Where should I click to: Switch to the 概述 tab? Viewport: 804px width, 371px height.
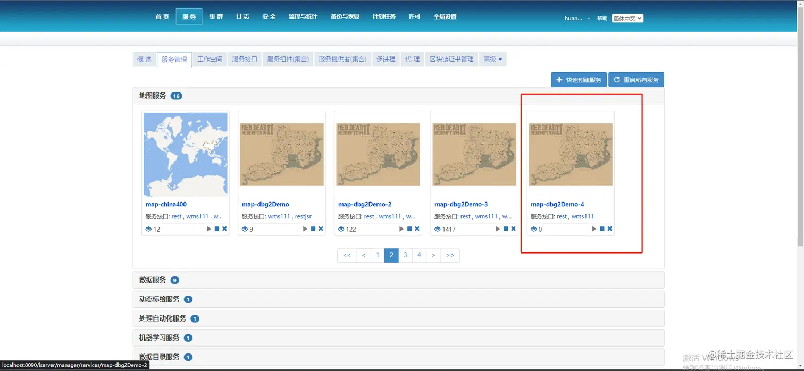pyautogui.click(x=144, y=59)
